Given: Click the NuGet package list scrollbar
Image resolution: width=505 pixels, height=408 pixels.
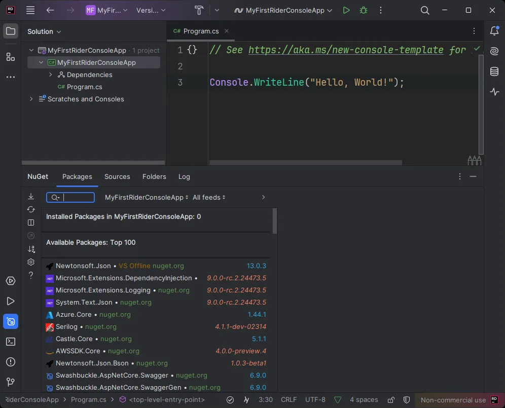Looking at the screenshot, I should tap(275, 221).
